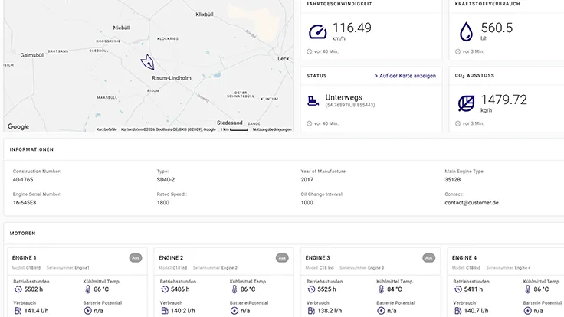The height and width of the screenshot is (317, 564).
Task: Open Nutzungsbedingungen map terms link
Action: point(272,129)
